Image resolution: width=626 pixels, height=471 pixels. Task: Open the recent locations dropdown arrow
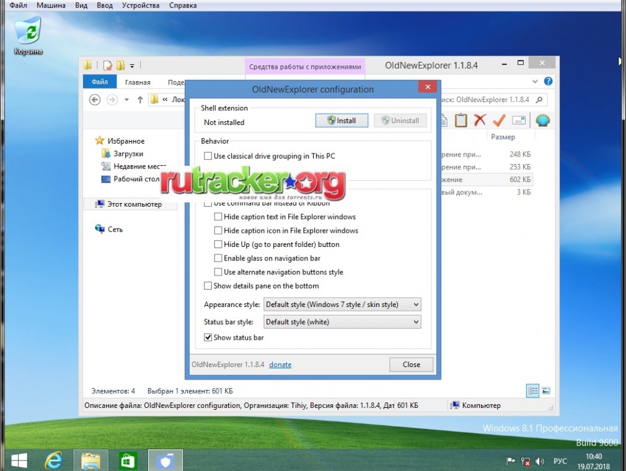tap(126, 100)
